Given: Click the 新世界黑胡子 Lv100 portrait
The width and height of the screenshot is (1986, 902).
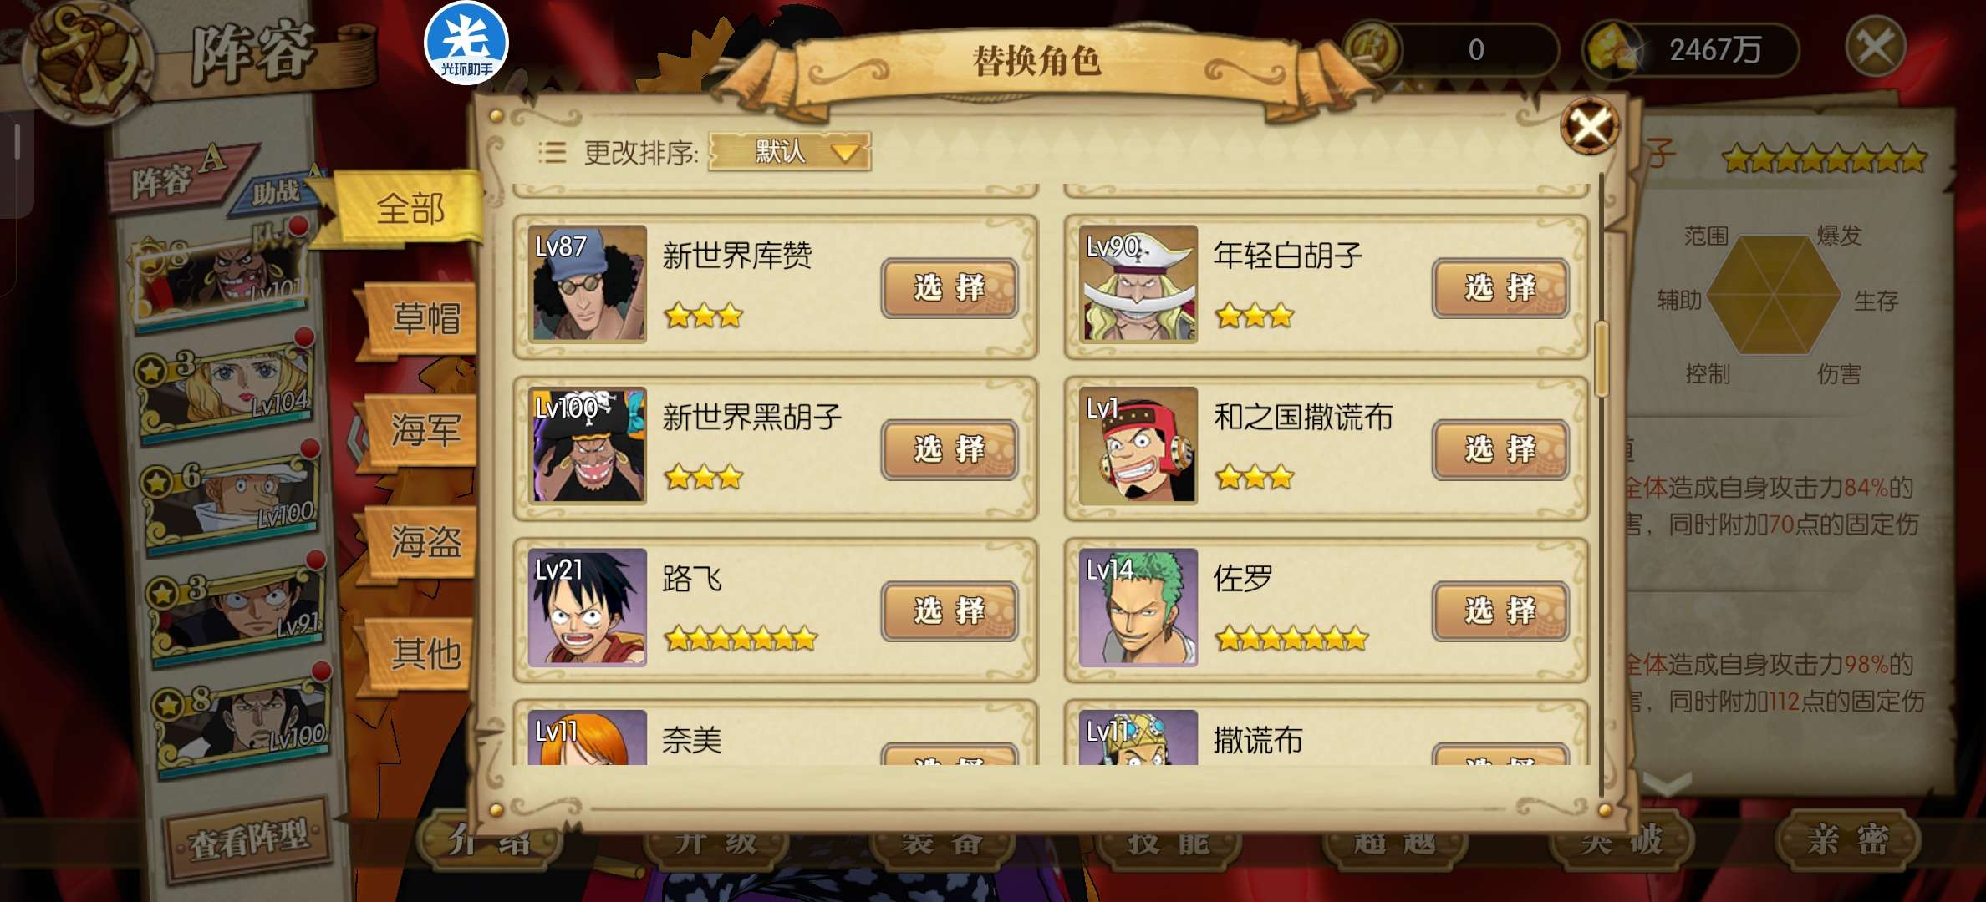Looking at the screenshot, I should pyautogui.click(x=588, y=446).
